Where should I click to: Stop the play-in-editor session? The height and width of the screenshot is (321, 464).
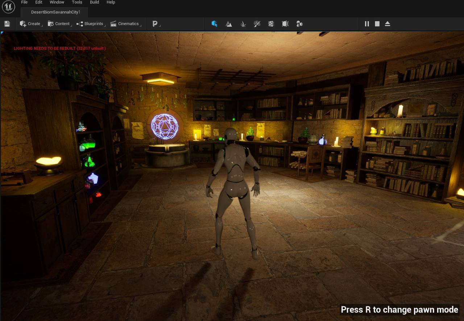(377, 24)
